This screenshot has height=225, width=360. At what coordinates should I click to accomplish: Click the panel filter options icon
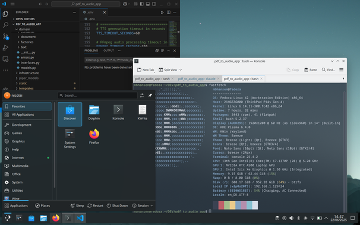point(163,50)
